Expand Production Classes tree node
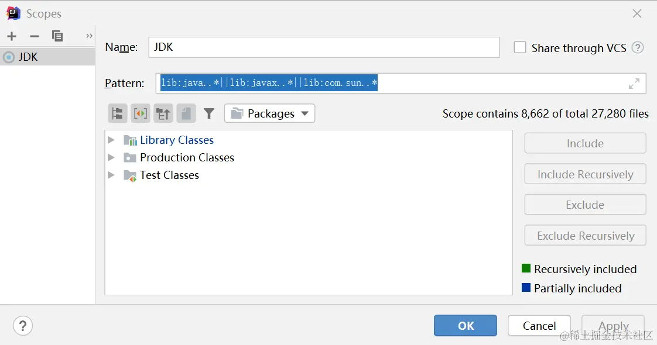The width and height of the screenshot is (657, 345). coord(111,158)
